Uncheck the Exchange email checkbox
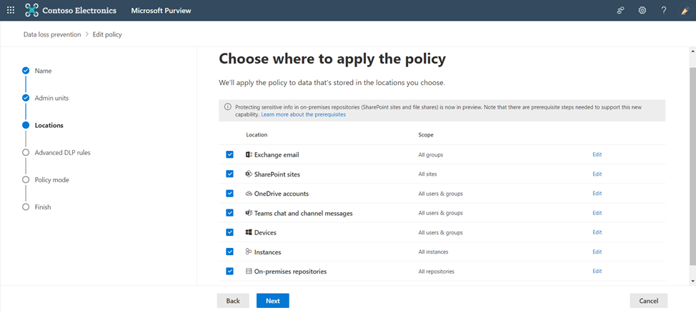The height and width of the screenshot is (313, 696). click(x=229, y=155)
